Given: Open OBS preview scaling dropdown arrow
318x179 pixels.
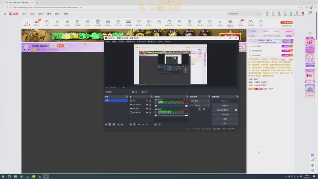Looking at the screenshot, I should point(124,88).
